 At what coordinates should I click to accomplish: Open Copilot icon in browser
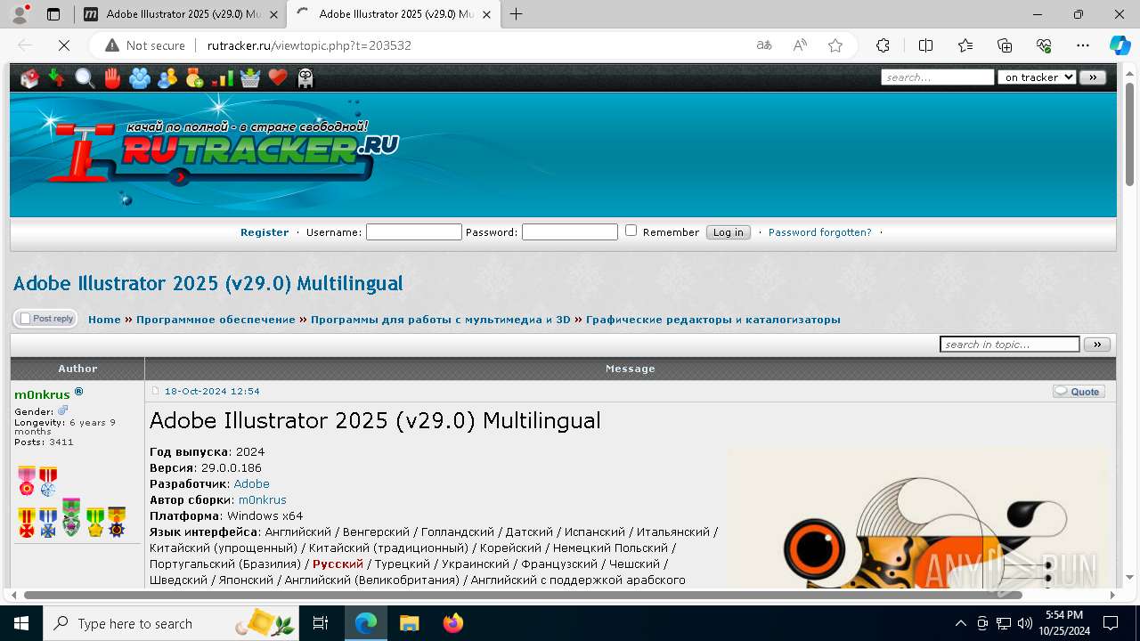click(1120, 45)
